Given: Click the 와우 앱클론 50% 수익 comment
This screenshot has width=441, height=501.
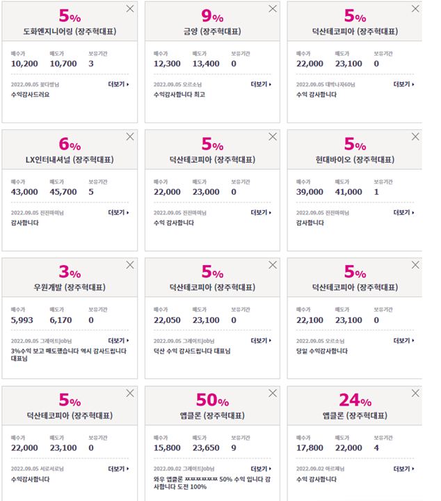Looking at the screenshot, I should click(212, 483).
